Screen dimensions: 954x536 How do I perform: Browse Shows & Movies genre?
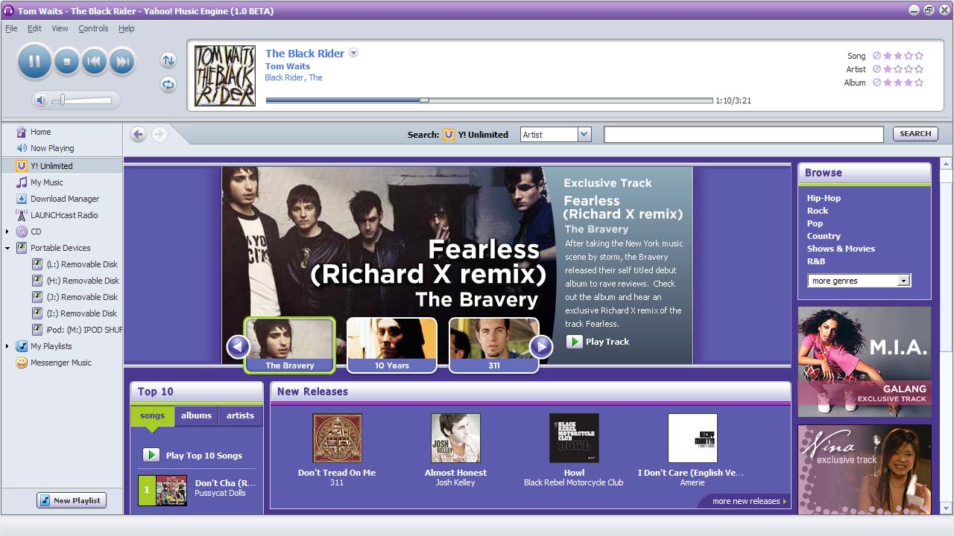(841, 249)
